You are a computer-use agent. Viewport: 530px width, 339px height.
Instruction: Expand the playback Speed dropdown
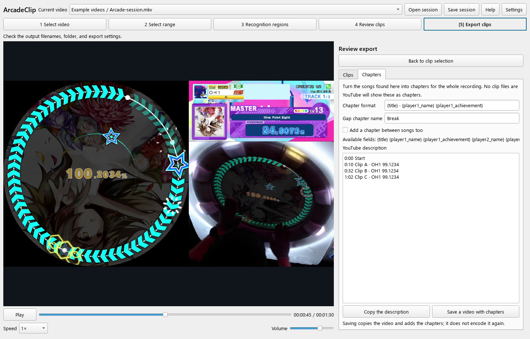[33, 328]
